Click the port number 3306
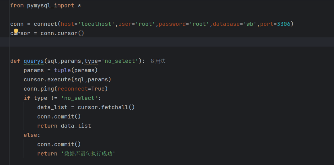Screen dimensions: 334x165 point(283,24)
